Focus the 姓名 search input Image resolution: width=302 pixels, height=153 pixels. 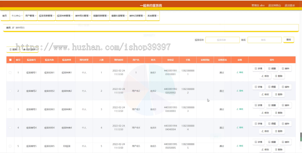coord(265,40)
